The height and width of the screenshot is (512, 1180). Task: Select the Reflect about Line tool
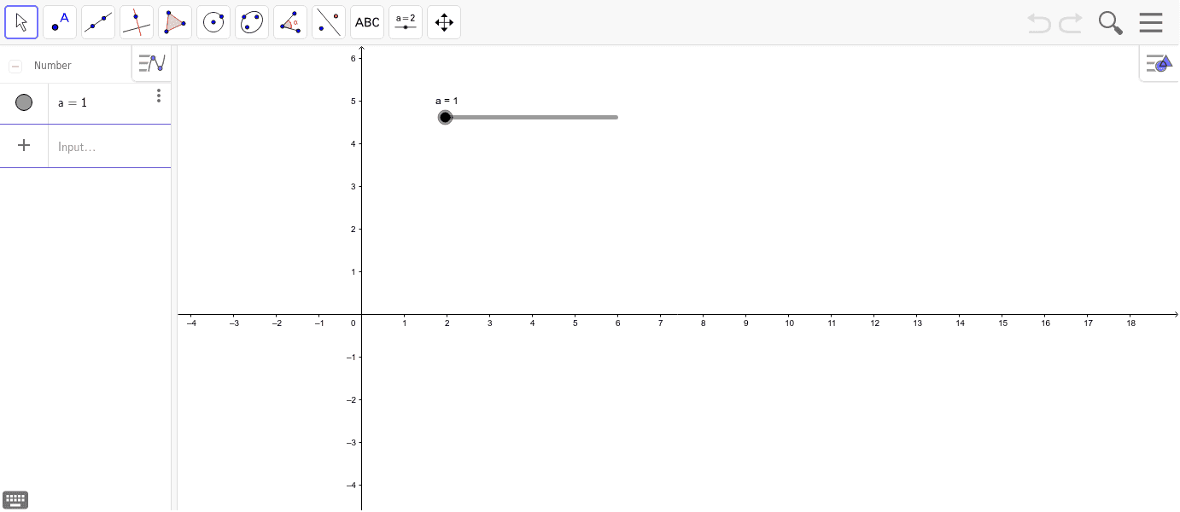(x=329, y=22)
